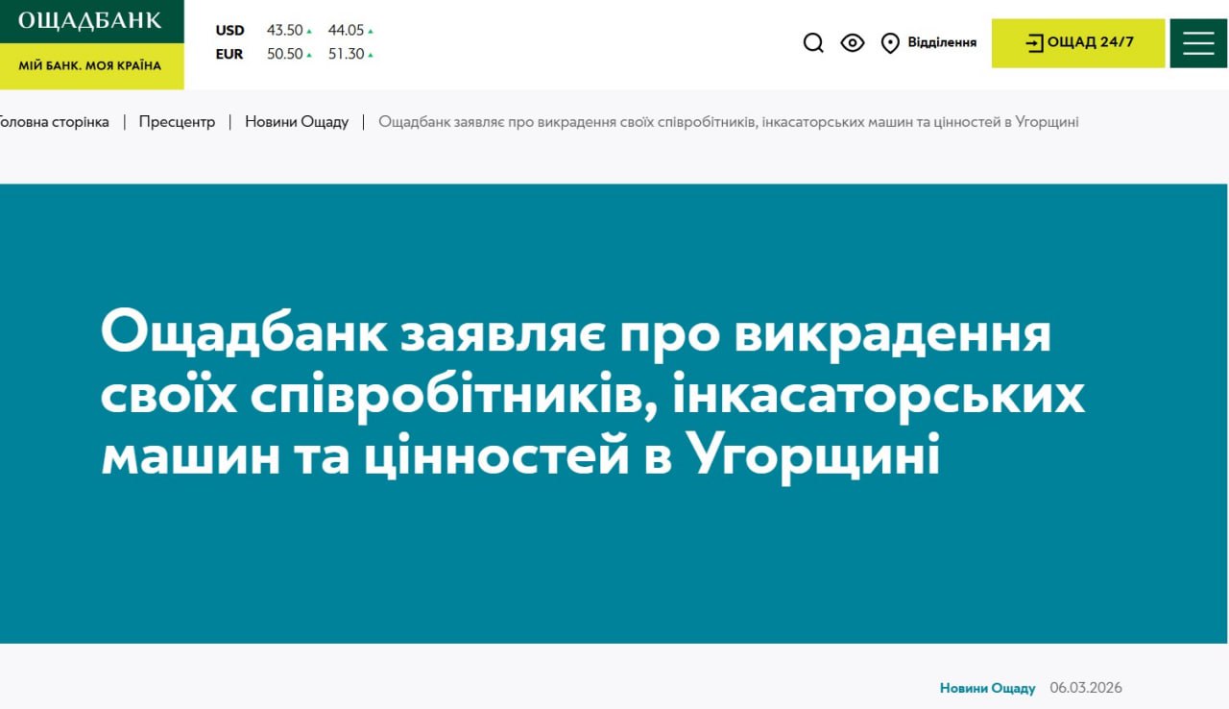Open the site search magnifier icon

pos(813,43)
